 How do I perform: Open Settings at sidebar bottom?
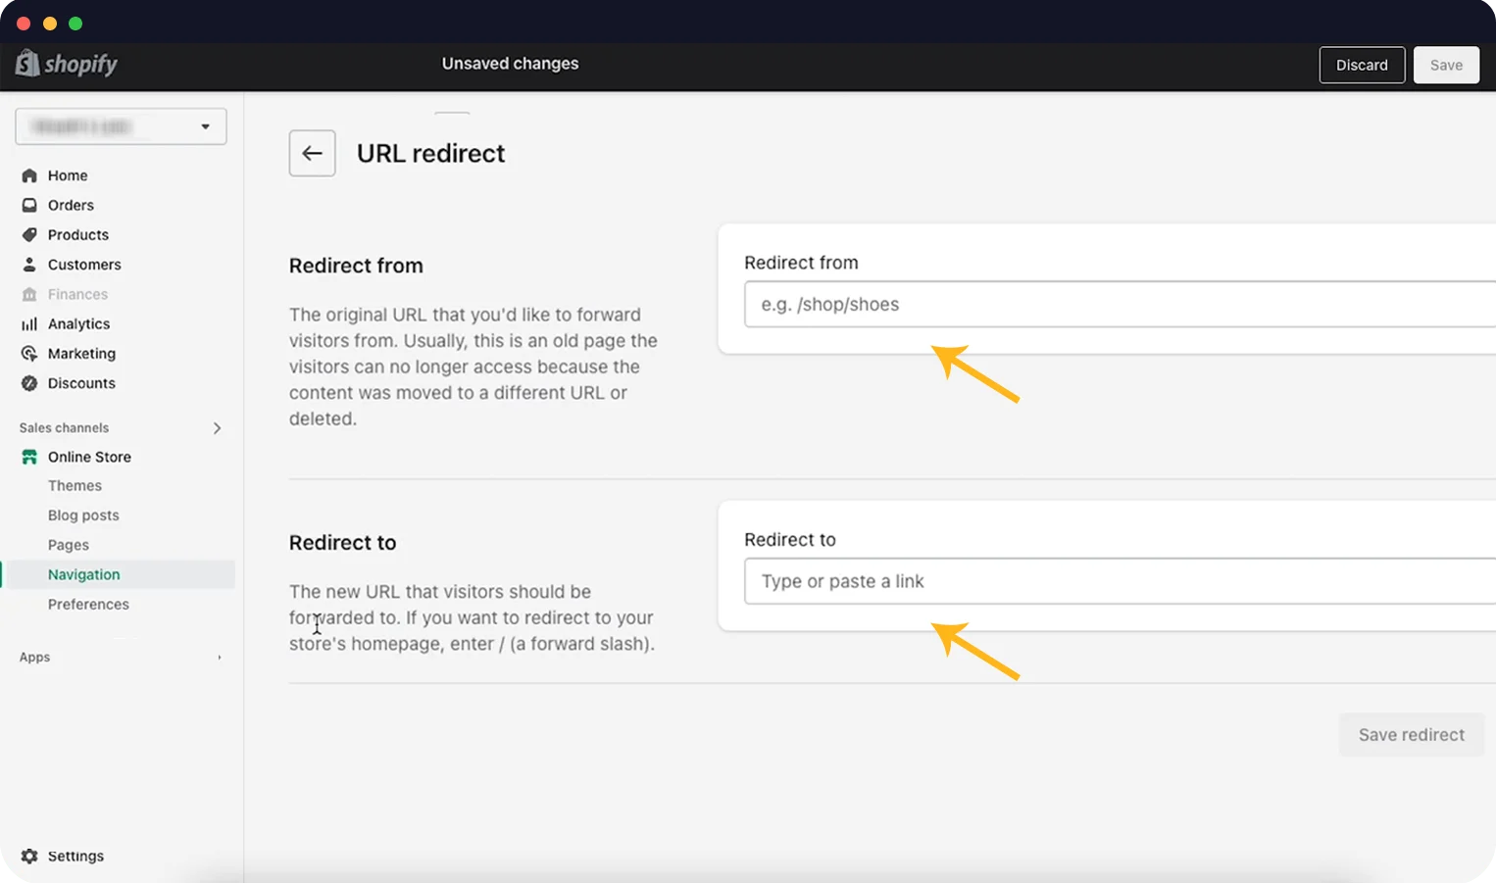[x=75, y=856]
